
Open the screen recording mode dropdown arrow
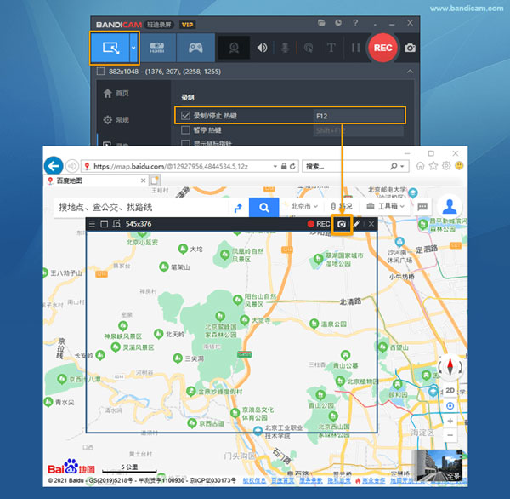[133, 48]
